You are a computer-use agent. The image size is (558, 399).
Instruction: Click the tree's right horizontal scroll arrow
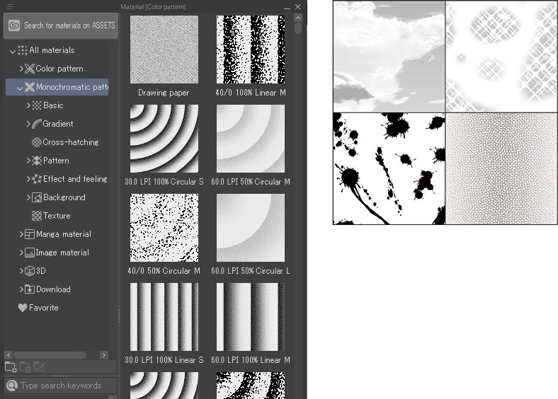click(104, 355)
